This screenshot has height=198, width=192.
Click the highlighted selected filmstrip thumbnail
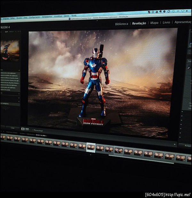click(91, 147)
